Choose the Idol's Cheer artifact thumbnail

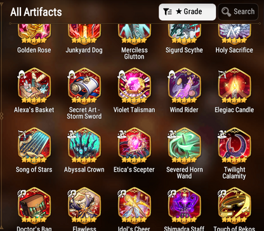[134, 206]
